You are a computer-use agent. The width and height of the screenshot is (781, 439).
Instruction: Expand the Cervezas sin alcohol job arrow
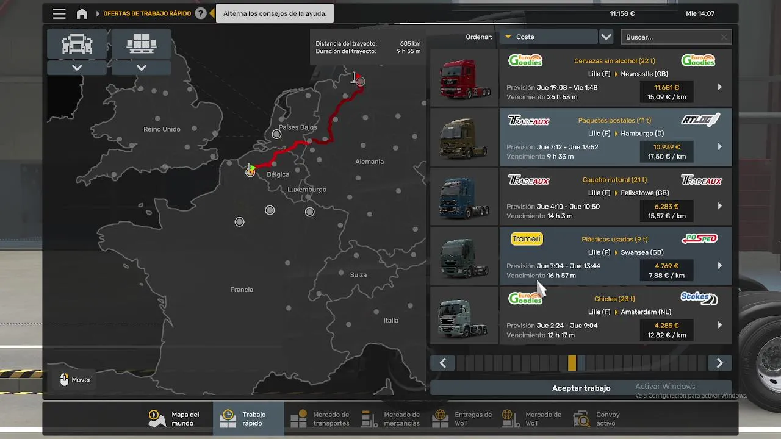[720, 87]
